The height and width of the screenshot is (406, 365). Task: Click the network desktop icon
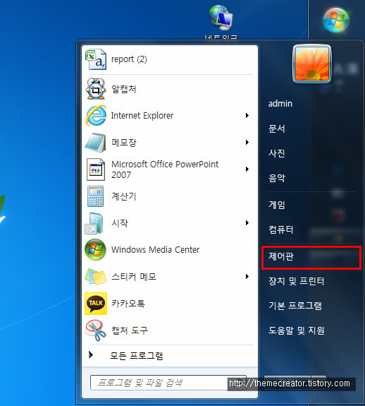(x=221, y=17)
